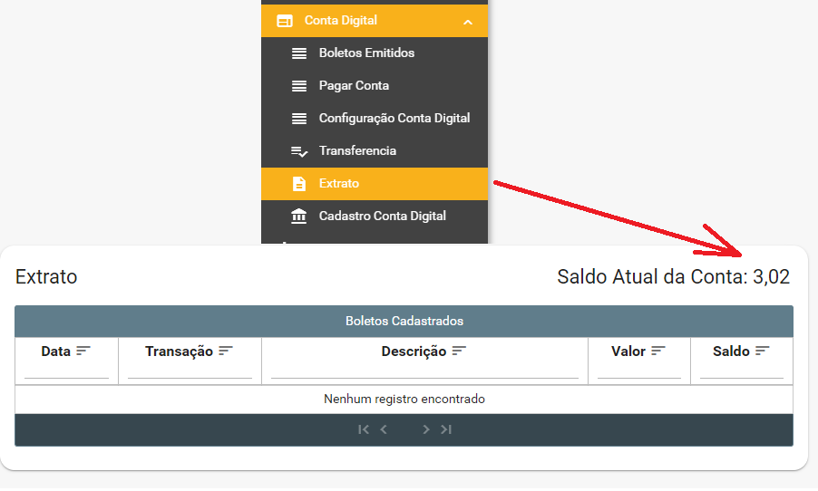Viewport: 818px width, 491px height.
Task: Sort by the Transação column icon
Action: click(226, 351)
